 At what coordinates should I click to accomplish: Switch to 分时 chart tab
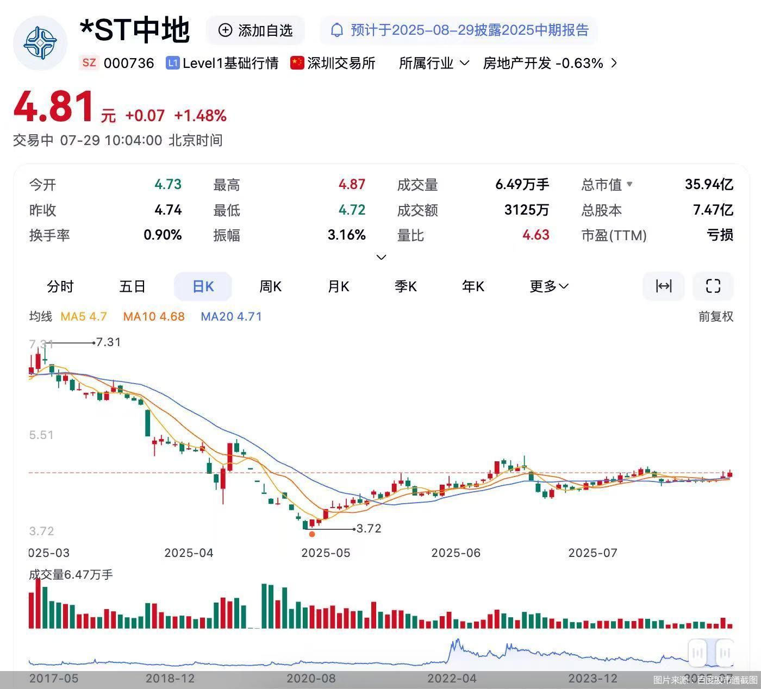pyautogui.click(x=60, y=286)
